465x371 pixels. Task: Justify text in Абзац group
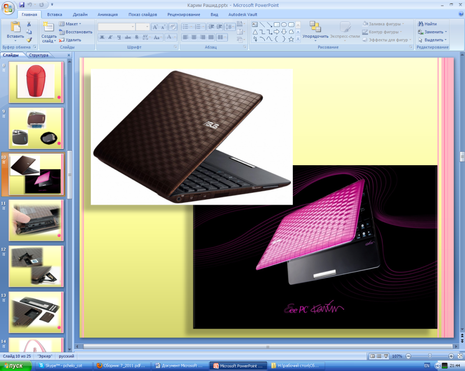(x=211, y=37)
